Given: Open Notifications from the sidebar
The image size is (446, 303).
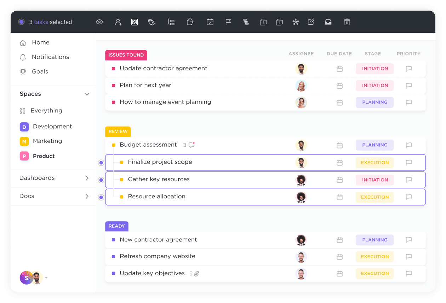Looking at the screenshot, I should pos(50,57).
